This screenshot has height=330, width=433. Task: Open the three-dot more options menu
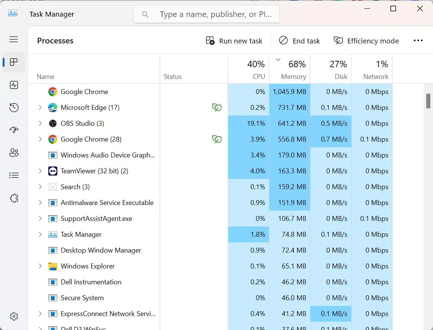tap(418, 41)
